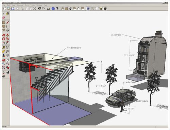Select the Dimension tool
Image resolution: width=170 pixels, height=130 pixels.
[7, 47]
